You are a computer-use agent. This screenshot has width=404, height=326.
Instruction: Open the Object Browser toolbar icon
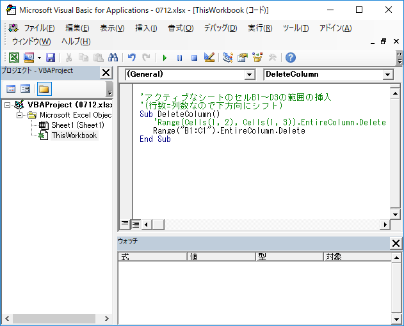(257, 58)
